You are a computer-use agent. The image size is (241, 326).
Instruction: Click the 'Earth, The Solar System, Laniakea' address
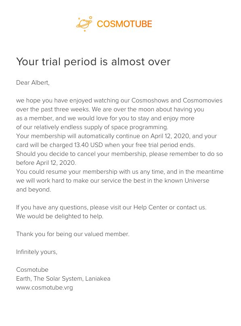tap(63, 279)
